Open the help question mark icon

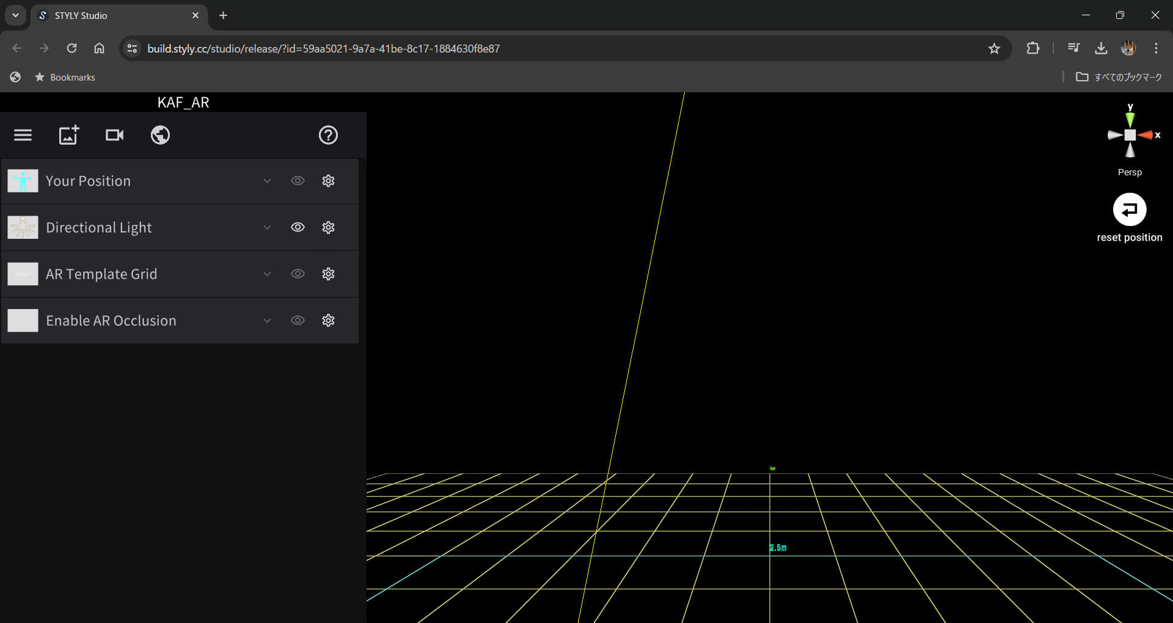click(328, 135)
